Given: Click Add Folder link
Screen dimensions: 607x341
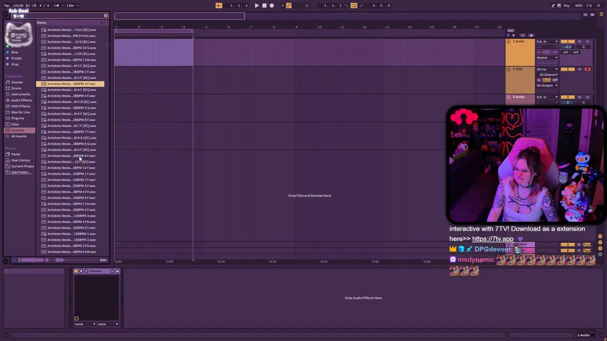Looking at the screenshot, I should (20, 172).
